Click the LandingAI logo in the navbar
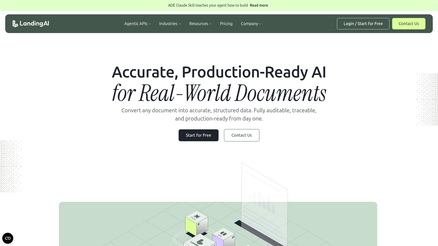438x246 pixels. pyautogui.click(x=31, y=24)
